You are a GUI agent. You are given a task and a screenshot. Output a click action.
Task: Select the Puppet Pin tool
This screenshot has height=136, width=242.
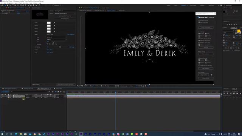(x=39, y=5)
